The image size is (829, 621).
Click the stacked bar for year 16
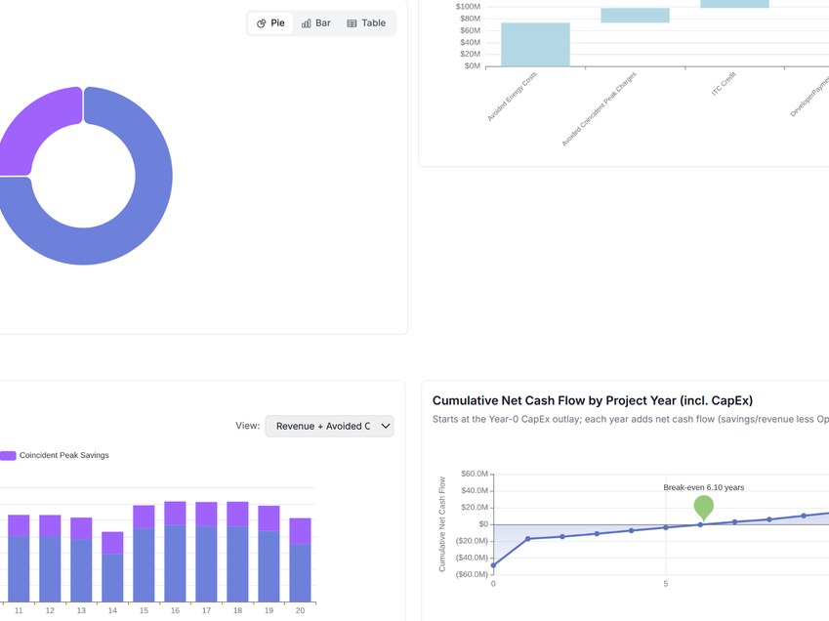175,552
